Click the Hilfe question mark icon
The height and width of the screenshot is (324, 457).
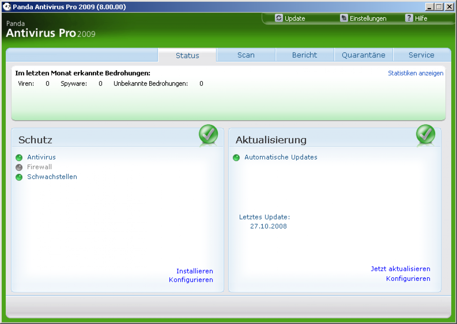tap(409, 18)
